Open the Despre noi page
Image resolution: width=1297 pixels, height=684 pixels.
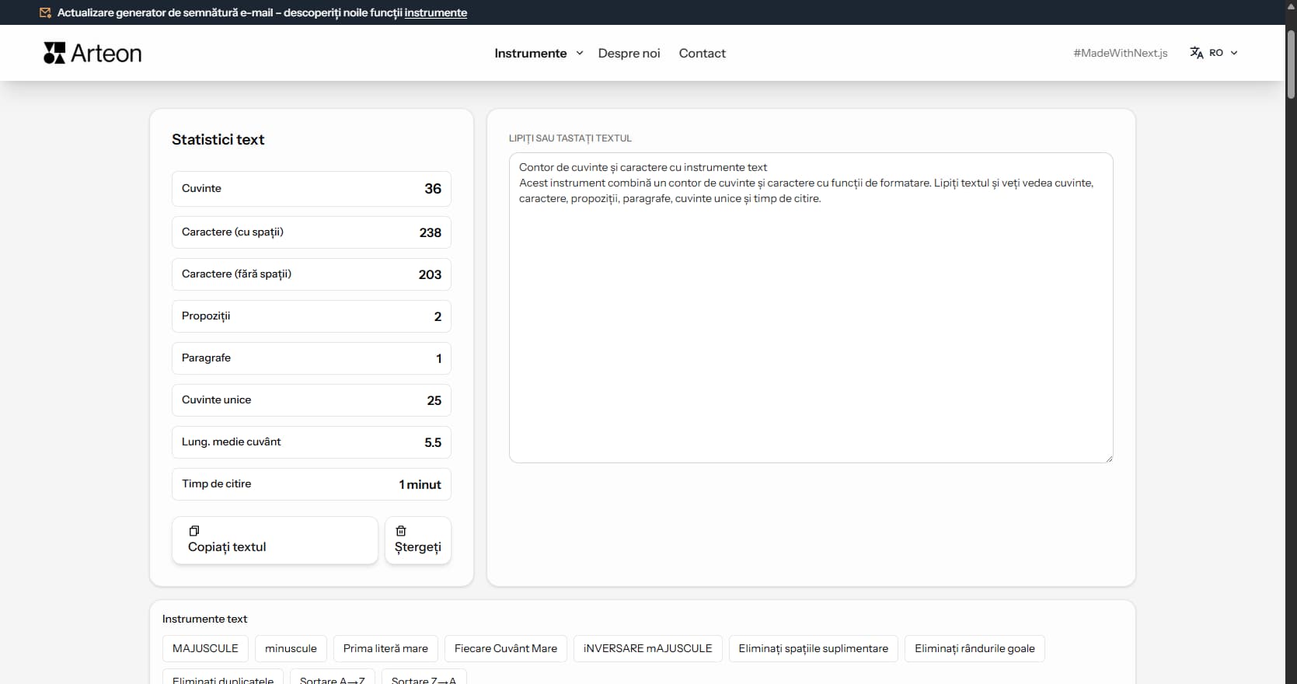tap(629, 53)
